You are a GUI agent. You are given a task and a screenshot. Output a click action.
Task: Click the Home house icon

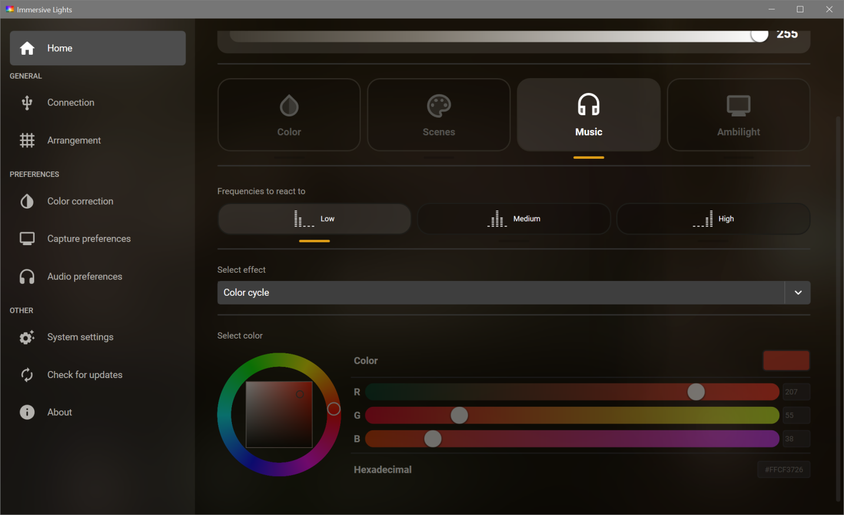coord(27,48)
